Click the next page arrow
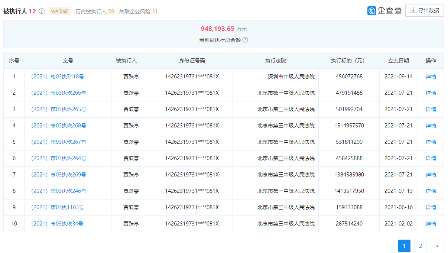The height and width of the screenshot is (253, 448). click(x=437, y=246)
